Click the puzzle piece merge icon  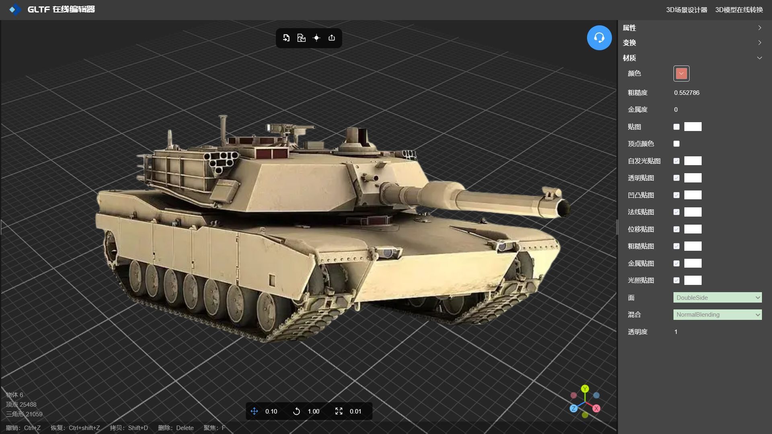301,38
